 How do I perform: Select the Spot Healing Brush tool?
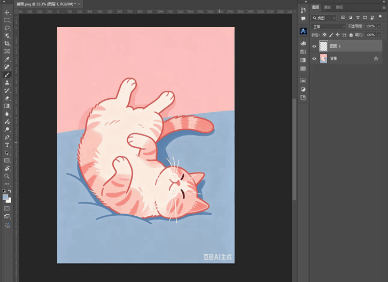pyautogui.click(x=7, y=67)
